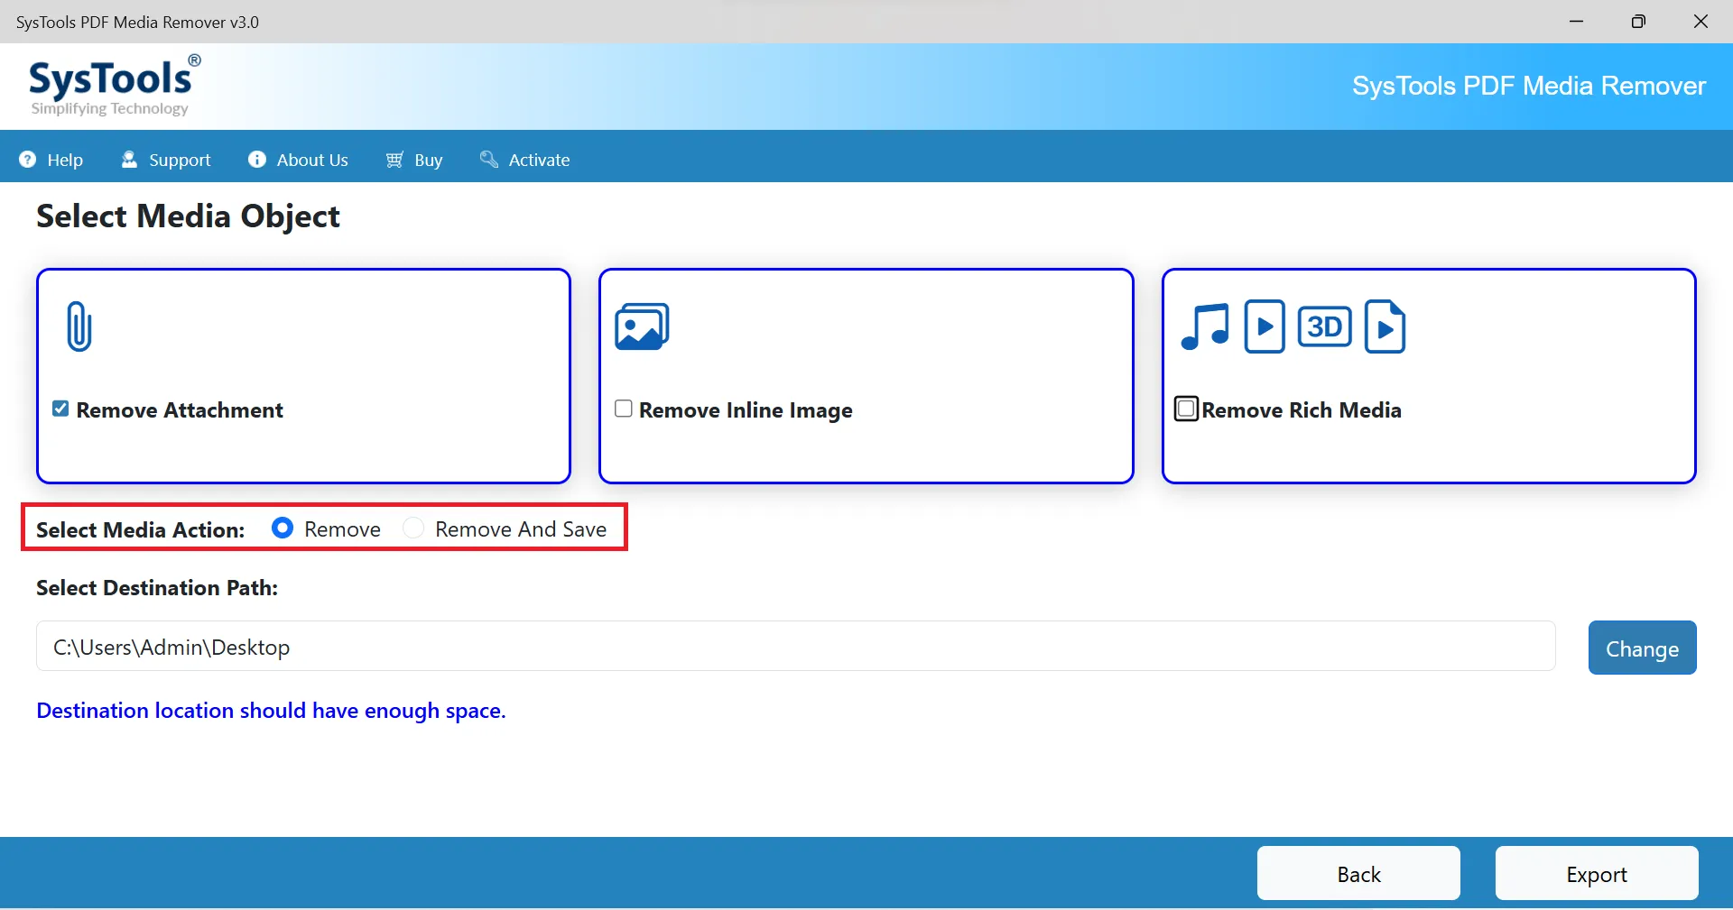Click the 'Destination location should have enough space.' note
The image size is (1733, 910).
(x=271, y=711)
